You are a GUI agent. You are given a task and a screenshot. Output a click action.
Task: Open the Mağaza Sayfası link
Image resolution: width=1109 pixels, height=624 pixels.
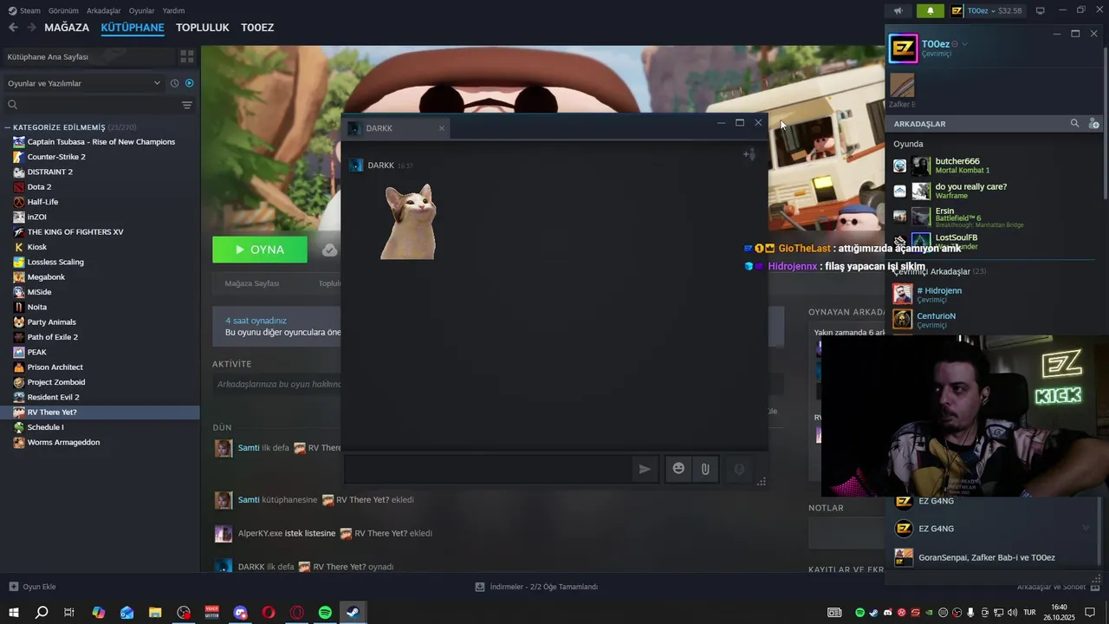click(252, 283)
